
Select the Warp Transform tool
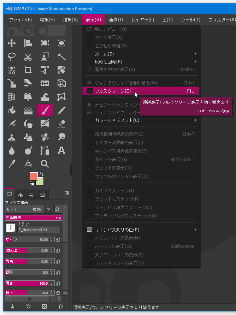pos(45,97)
